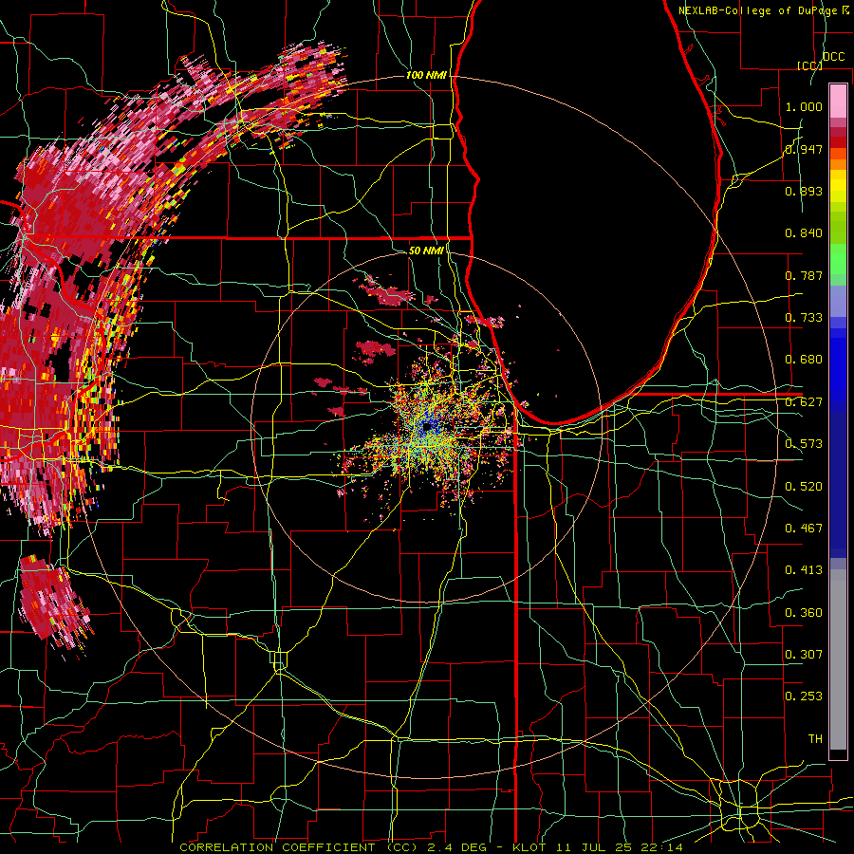Click the 0.307 legend value

pos(804,655)
